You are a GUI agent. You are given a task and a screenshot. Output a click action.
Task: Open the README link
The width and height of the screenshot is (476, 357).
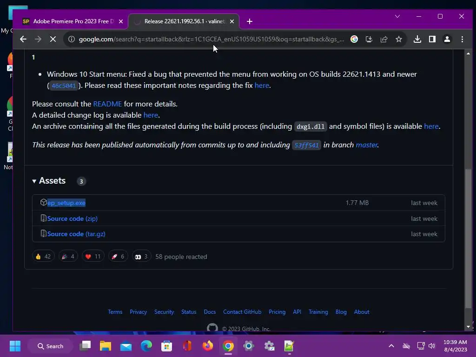tap(107, 104)
